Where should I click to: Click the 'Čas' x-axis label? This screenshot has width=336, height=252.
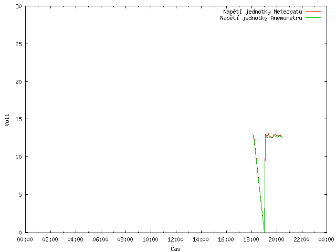(x=175, y=248)
